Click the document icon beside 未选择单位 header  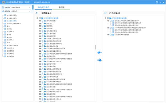37,13
